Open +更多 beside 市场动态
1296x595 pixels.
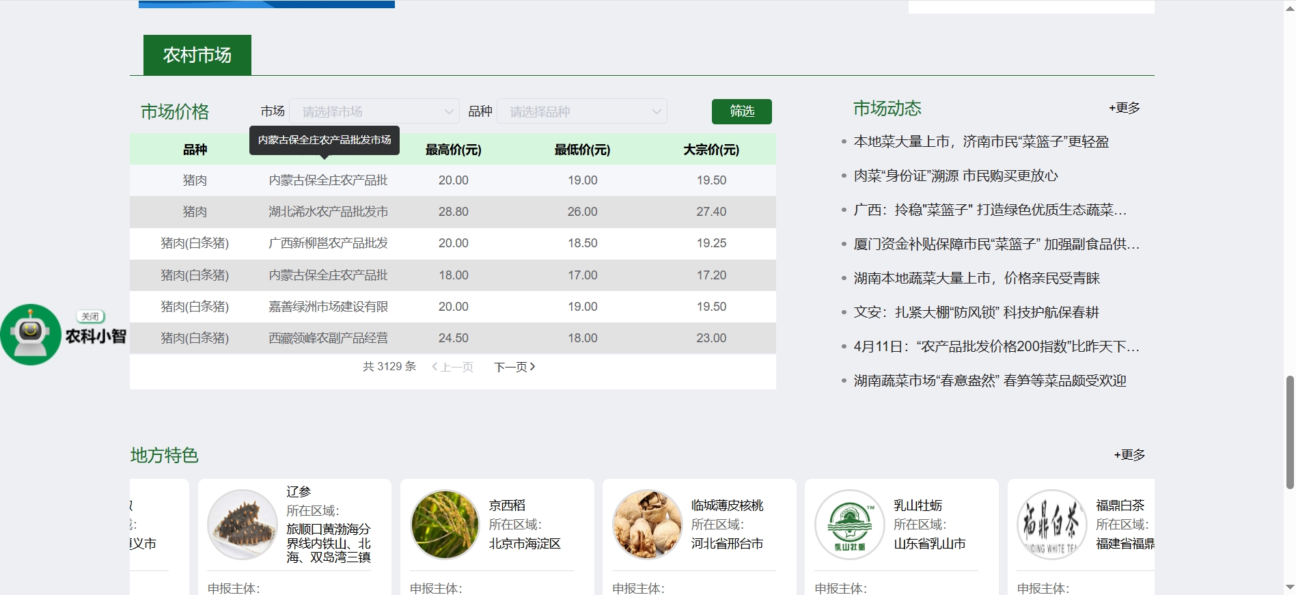point(1124,108)
